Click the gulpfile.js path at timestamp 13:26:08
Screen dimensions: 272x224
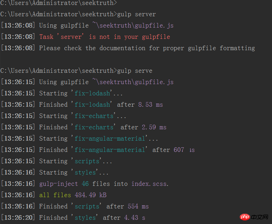[133, 25]
